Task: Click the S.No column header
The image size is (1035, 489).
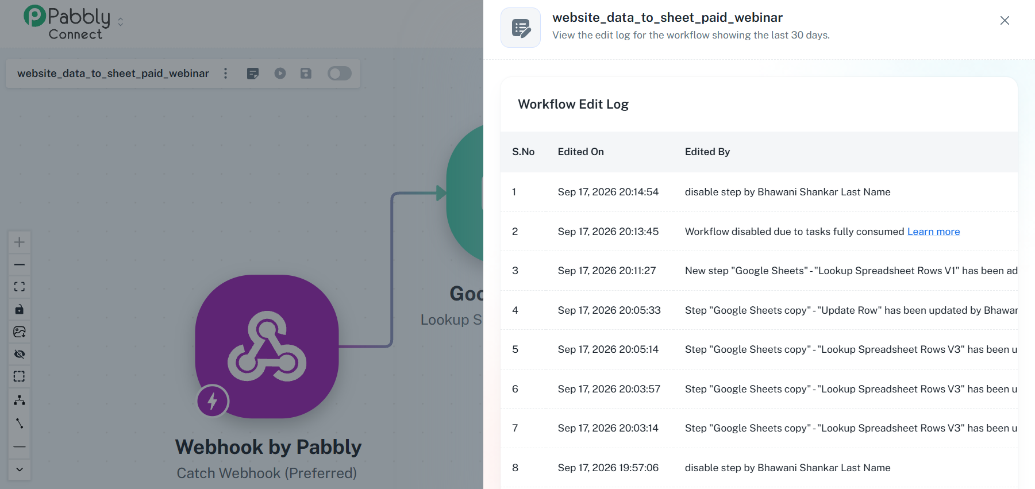Action: pyautogui.click(x=523, y=152)
